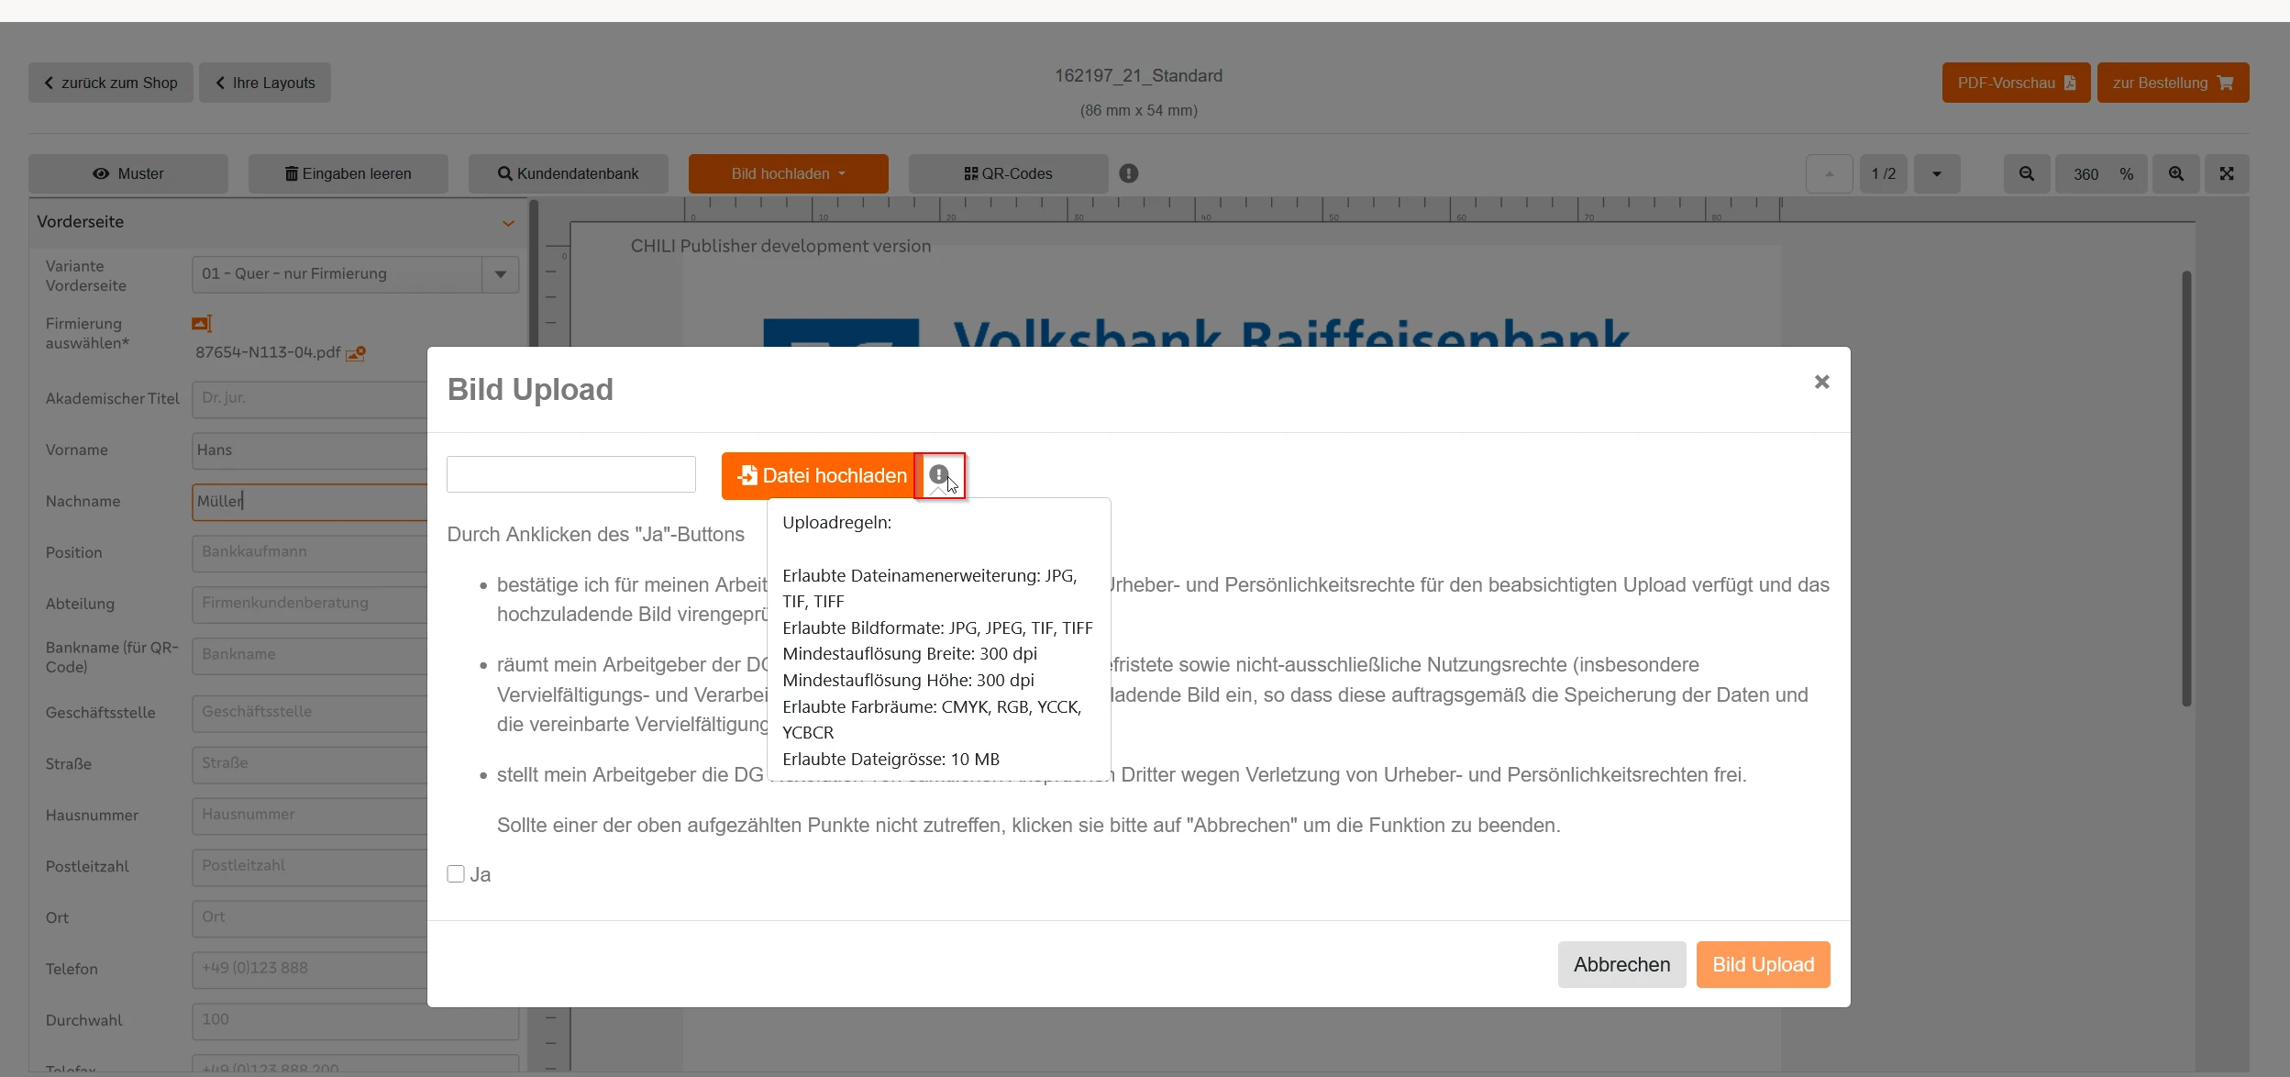Image resolution: width=2290 pixels, height=1077 pixels.
Task: Click the fit-to-screen expand icon
Action: pos(2227,174)
